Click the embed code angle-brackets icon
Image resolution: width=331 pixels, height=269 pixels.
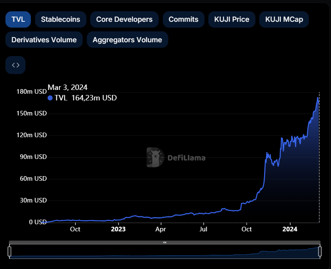pyautogui.click(x=15, y=65)
